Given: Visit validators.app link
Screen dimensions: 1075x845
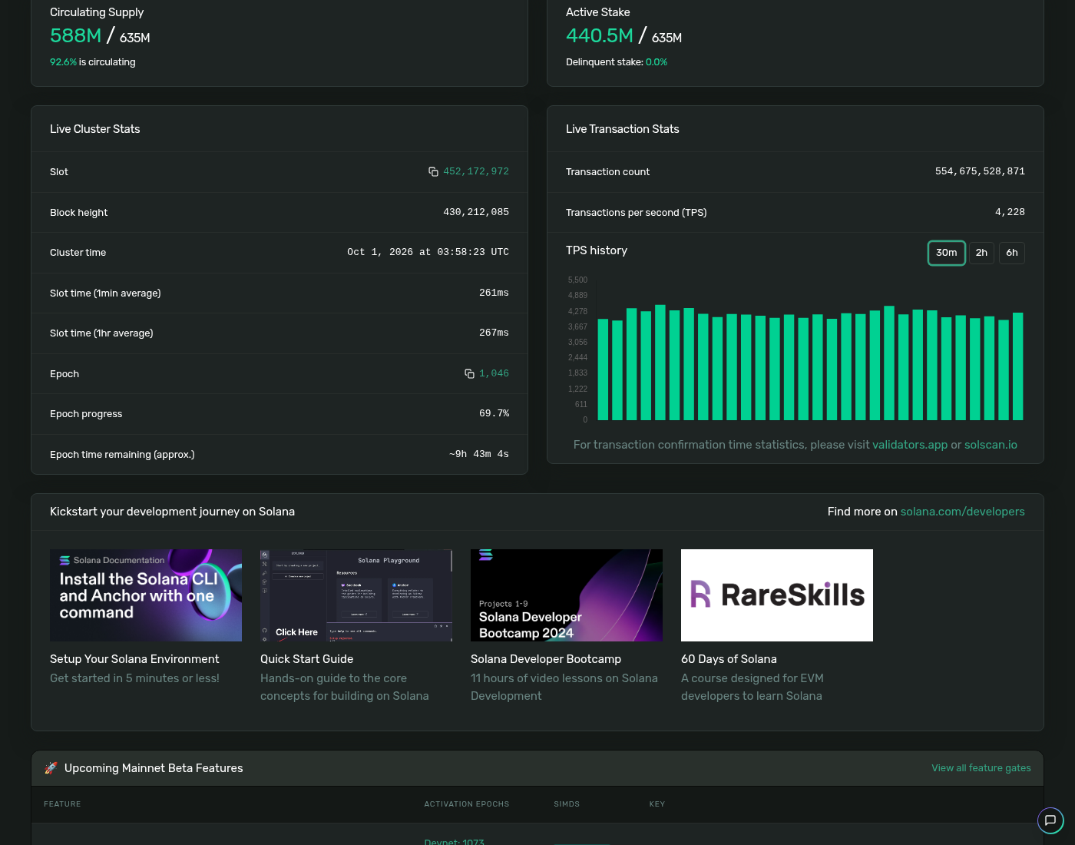Looking at the screenshot, I should (x=910, y=445).
